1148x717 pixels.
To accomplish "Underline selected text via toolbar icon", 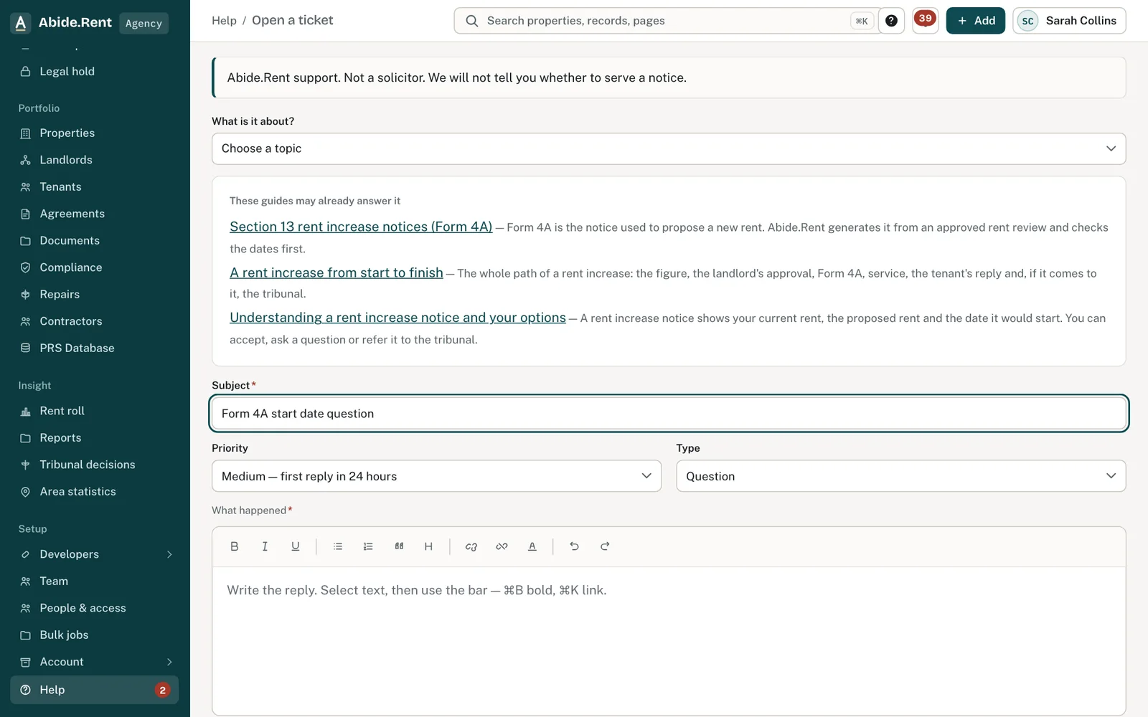I will (295, 546).
